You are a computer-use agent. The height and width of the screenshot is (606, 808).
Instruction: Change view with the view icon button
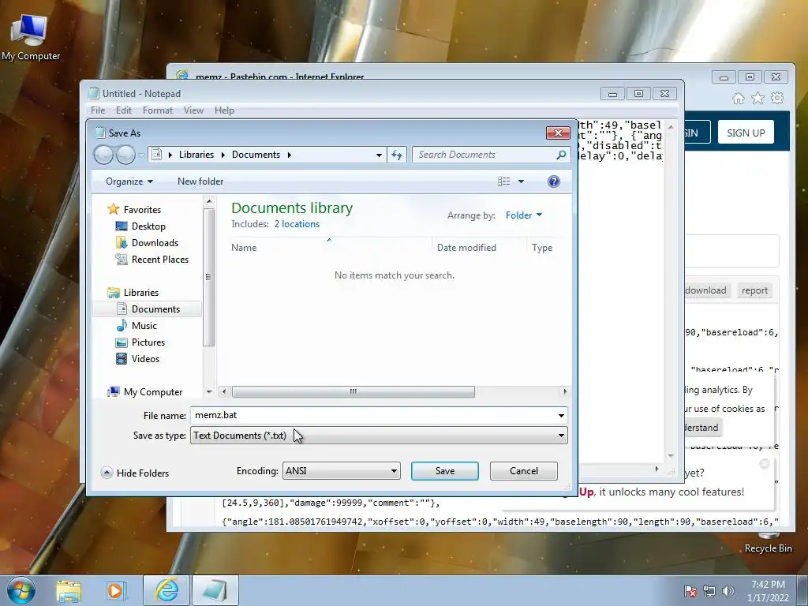504,181
